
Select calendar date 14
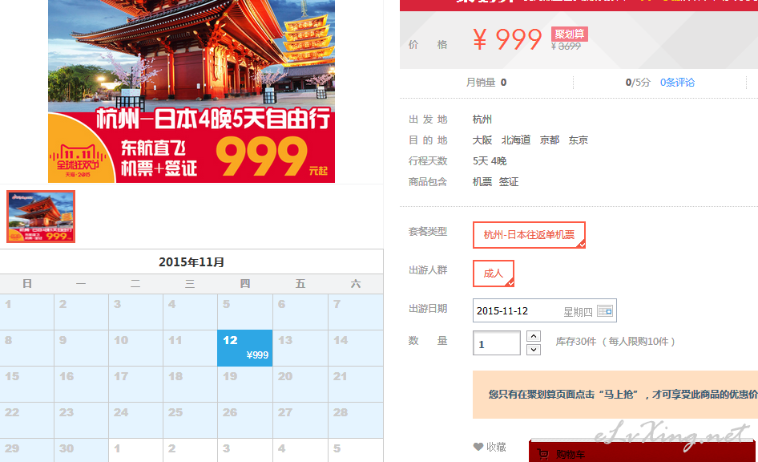355,348
